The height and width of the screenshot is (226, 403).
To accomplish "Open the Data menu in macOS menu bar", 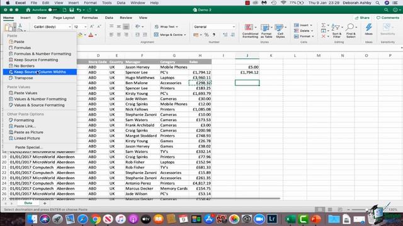I will 121,3.
